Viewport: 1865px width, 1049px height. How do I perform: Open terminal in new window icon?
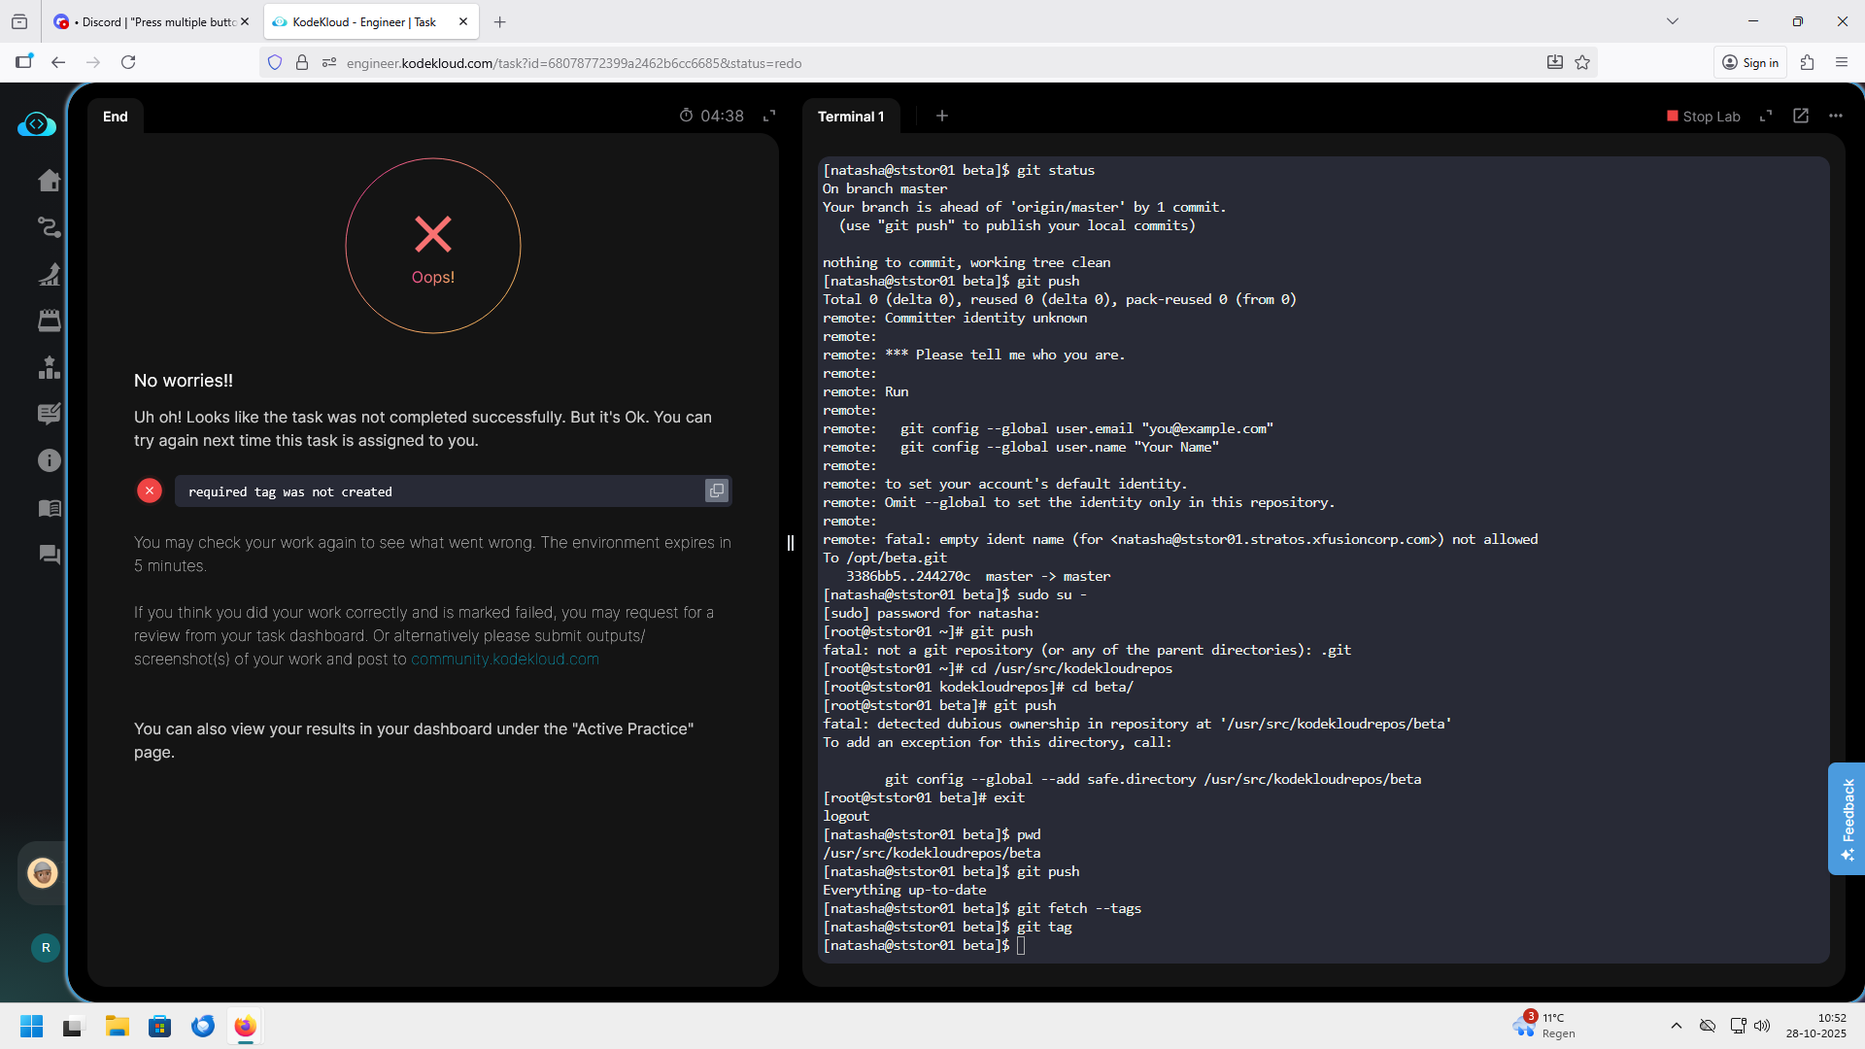click(x=1800, y=116)
